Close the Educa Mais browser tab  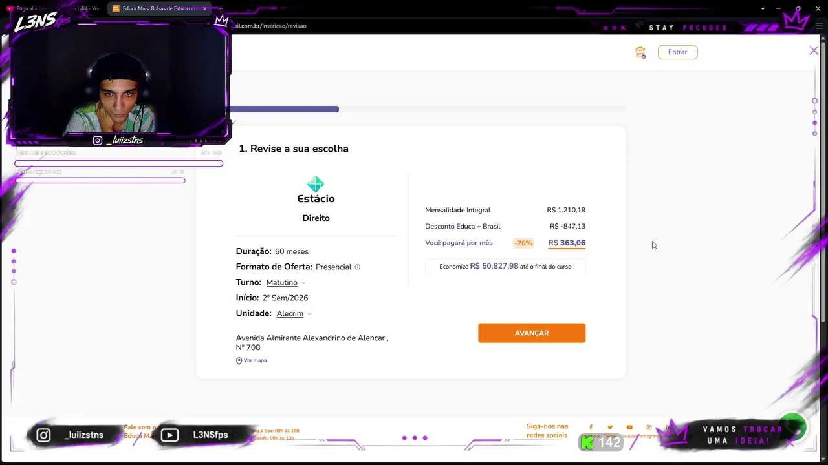[x=204, y=8]
